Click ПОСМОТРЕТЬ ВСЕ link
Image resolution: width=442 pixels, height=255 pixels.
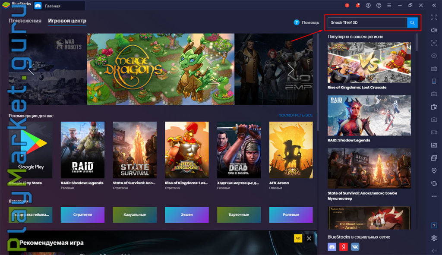[295, 115]
